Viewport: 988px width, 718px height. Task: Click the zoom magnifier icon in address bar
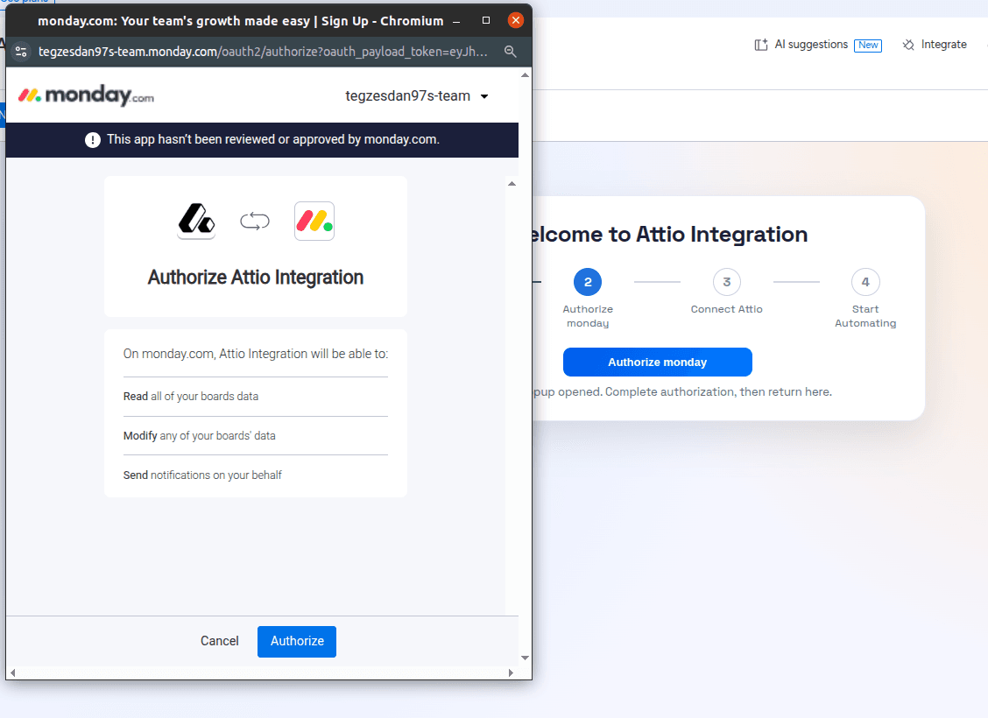pyautogui.click(x=511, y=52)
